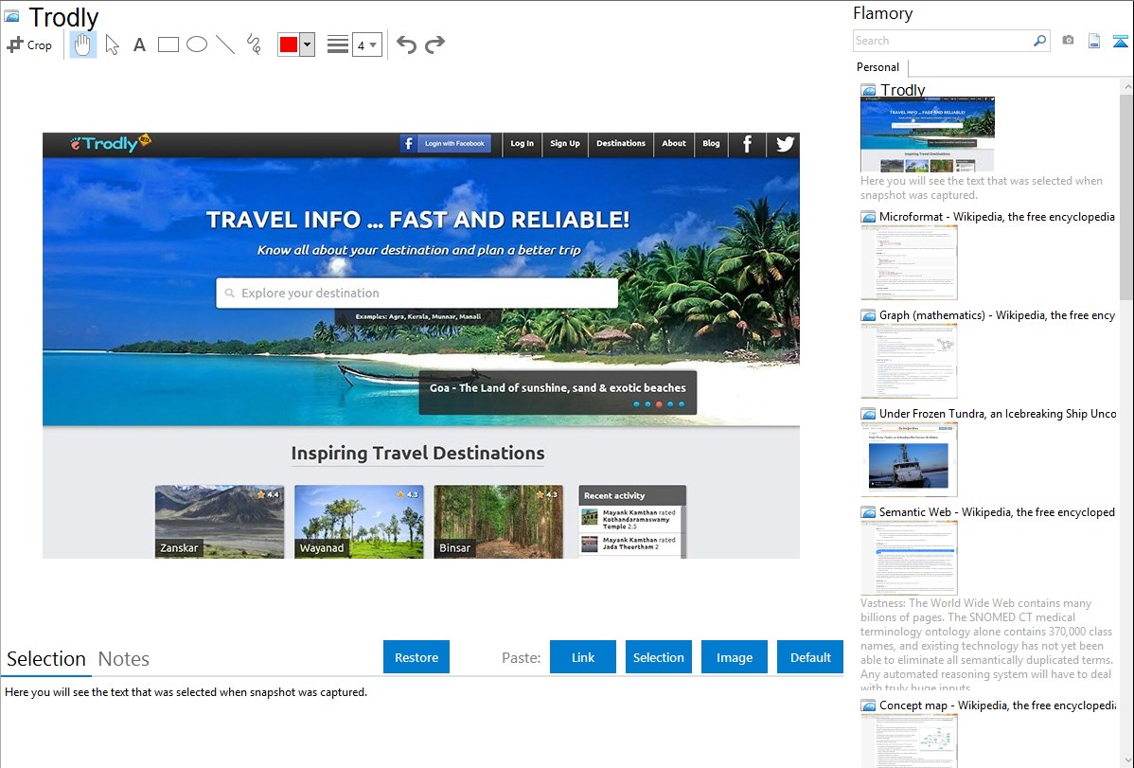
Task: Pick the straight line tool
Action: pyautogui.click(x=225, y=45)
